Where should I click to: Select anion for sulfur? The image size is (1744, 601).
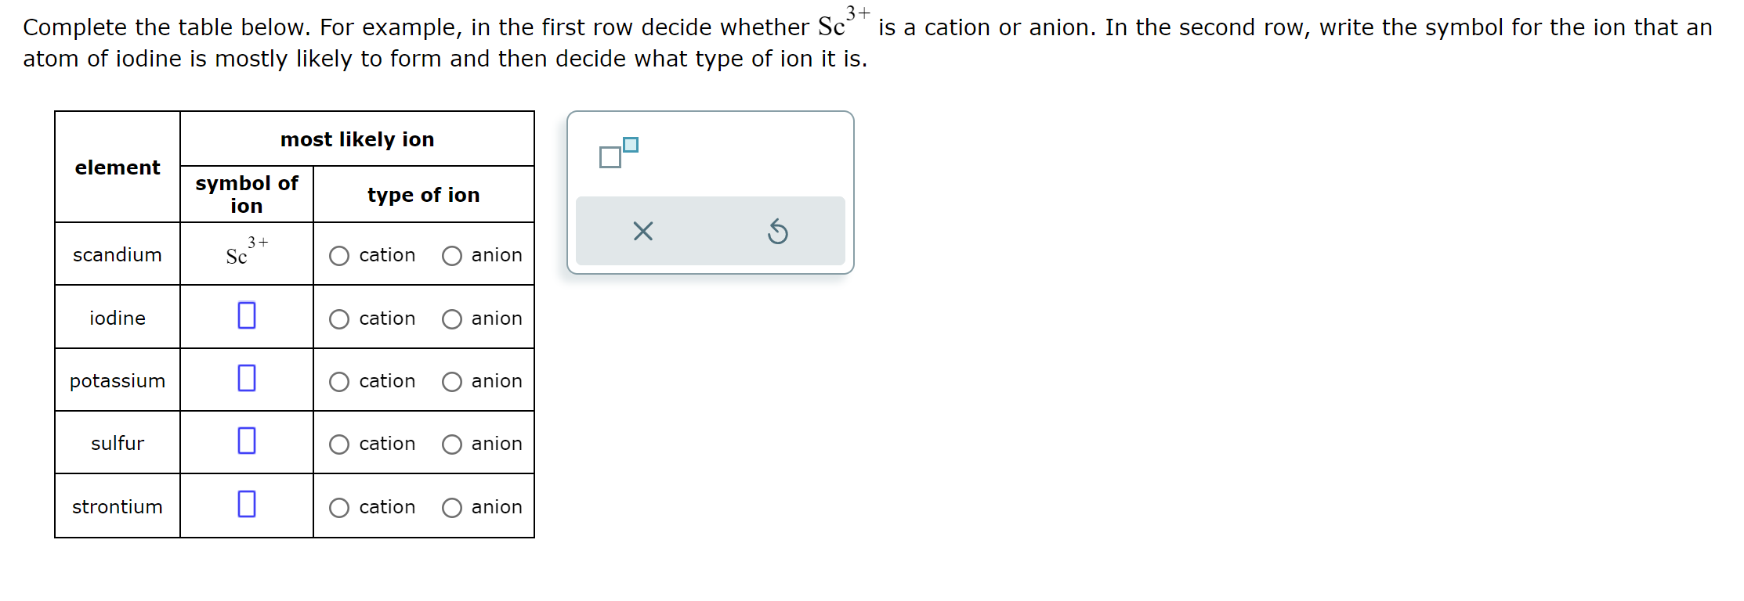point(452,444)
